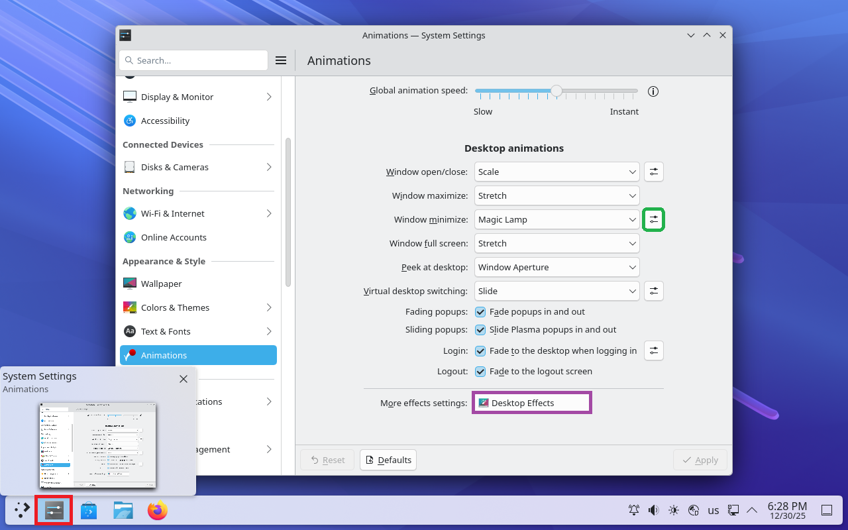The image size is (848, 530).
Task: Click the volume icon in system tray
Action: pyautogui.click(x=654, y=510)
